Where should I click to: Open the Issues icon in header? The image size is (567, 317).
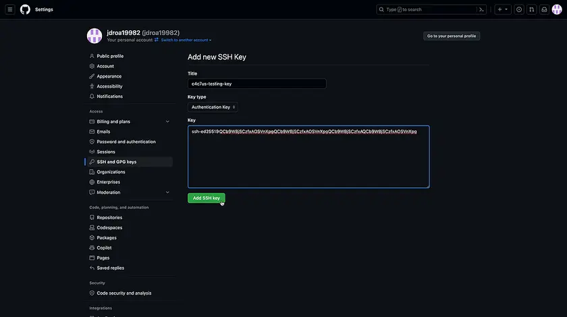[x=519, y=9]
